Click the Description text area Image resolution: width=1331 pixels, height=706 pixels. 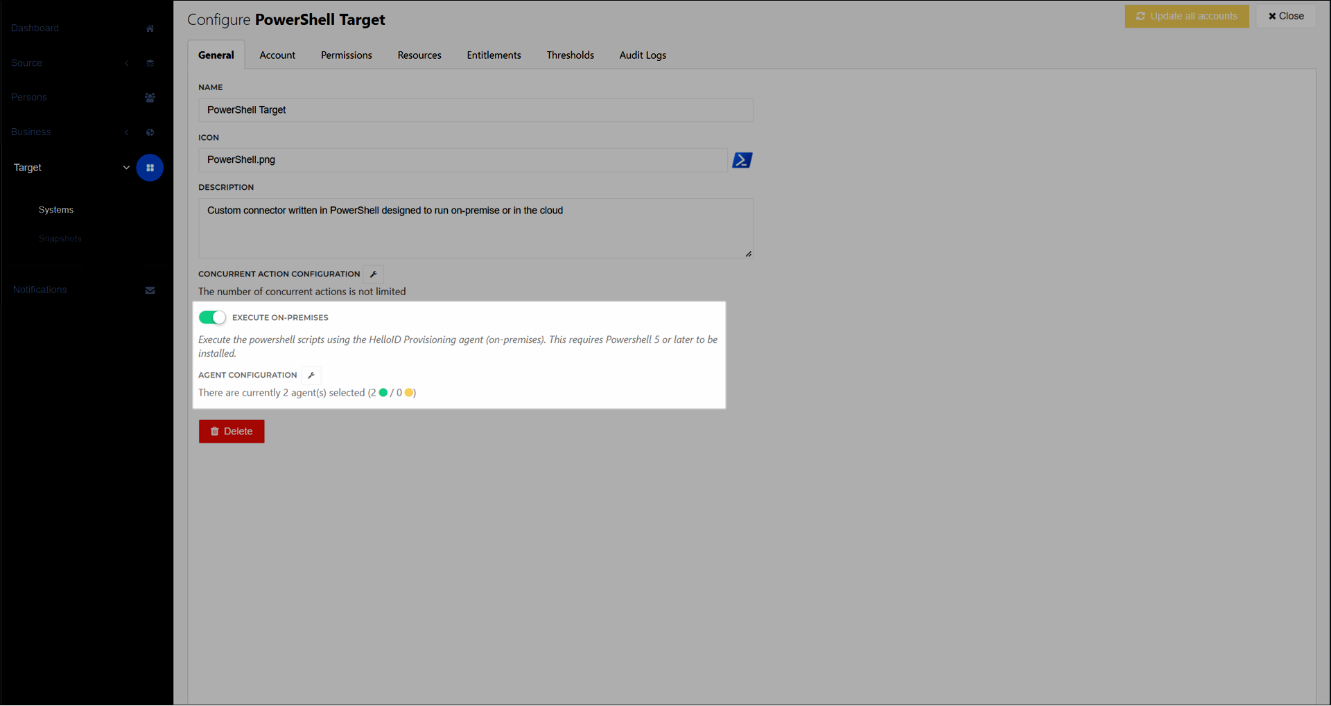coord(476,229)
